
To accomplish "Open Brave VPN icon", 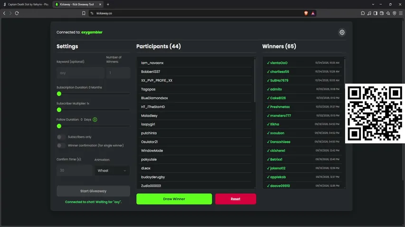I will (x=395, y=13).
